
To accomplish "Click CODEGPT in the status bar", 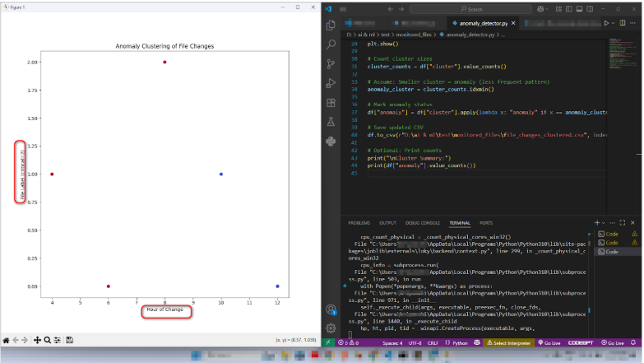I will click(581, 342).
